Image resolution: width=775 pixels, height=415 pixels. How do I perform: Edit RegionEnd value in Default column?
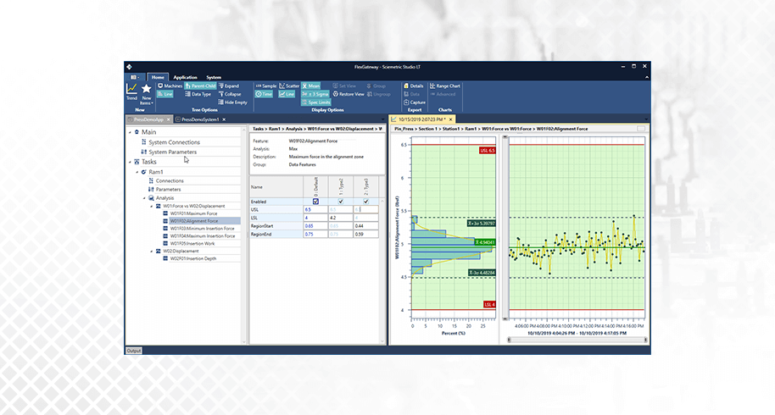coord(315,234)
